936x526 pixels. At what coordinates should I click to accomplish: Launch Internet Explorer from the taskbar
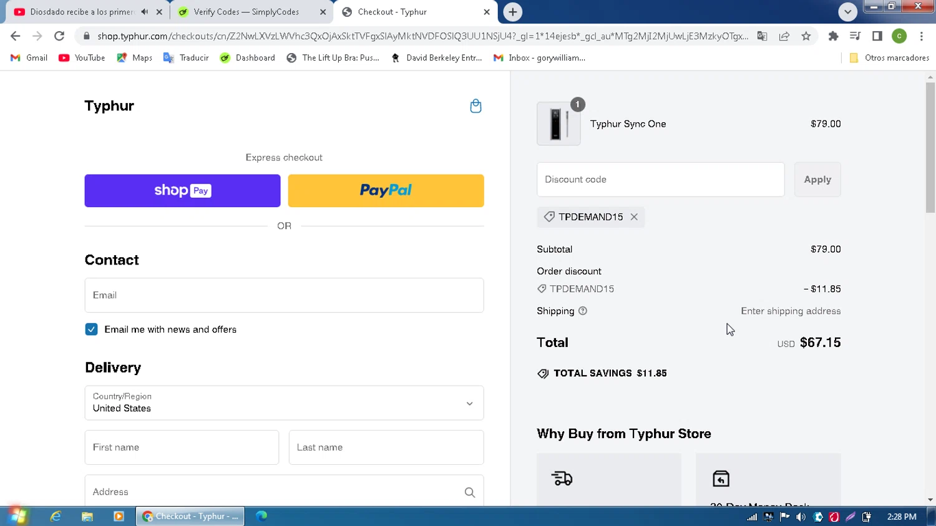tap(56, 516)
